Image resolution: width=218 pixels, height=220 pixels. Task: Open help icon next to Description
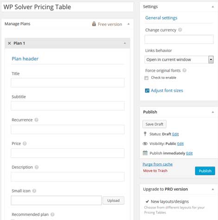pyautogui.click(x=37, y=167)
